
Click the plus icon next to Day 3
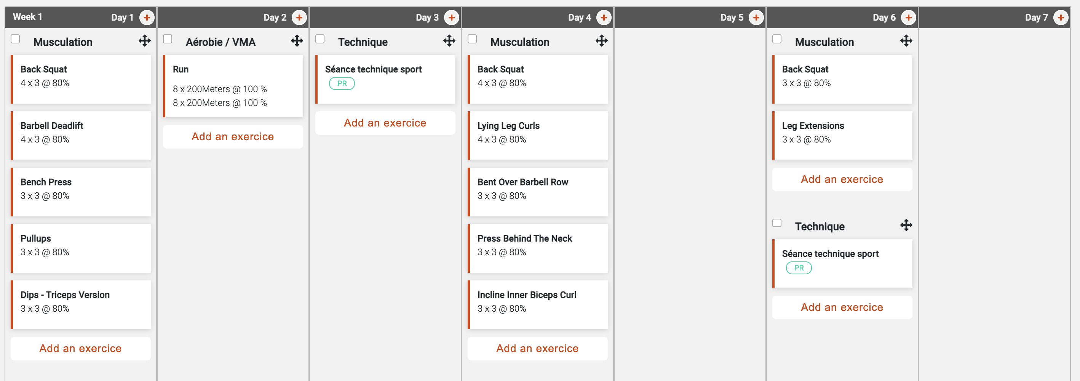[451, 18]
